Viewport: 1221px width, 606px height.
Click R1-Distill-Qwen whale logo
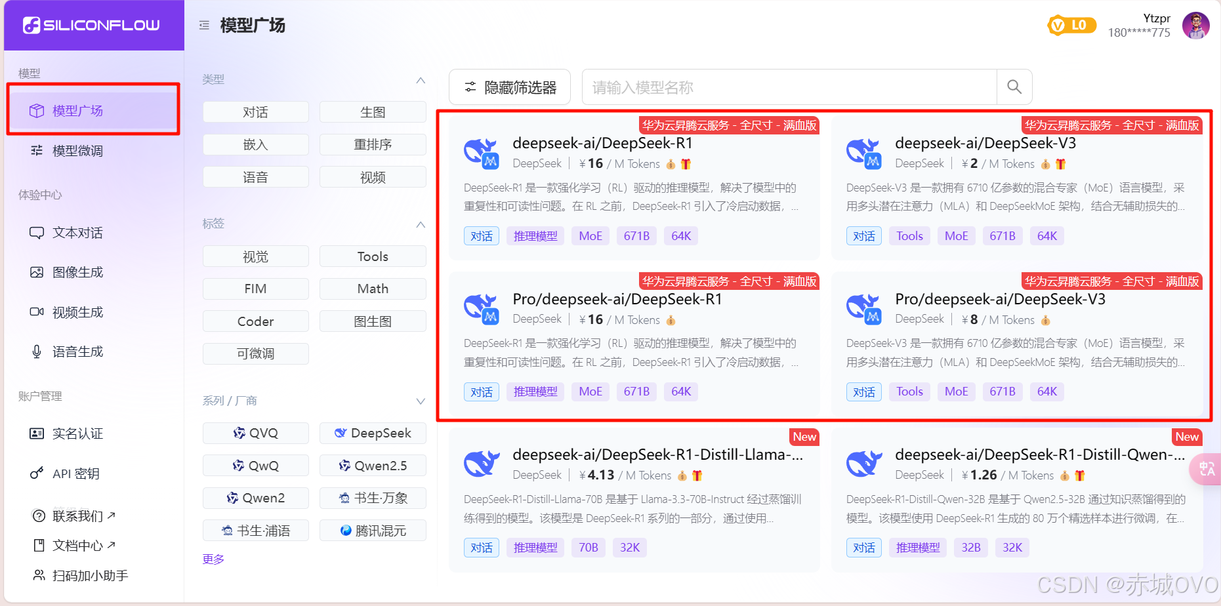point(864,464)
